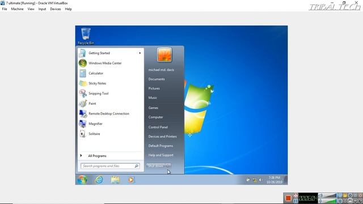Screen dimensions: 363x204
Task: Click the taskbar clock and date
Action: 275,180
